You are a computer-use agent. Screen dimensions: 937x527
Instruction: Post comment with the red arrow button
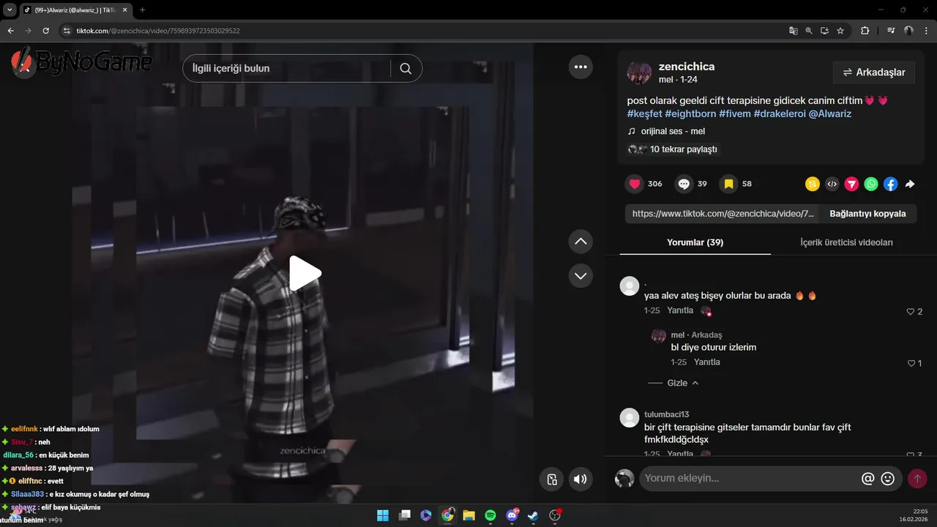pos(917,479)
